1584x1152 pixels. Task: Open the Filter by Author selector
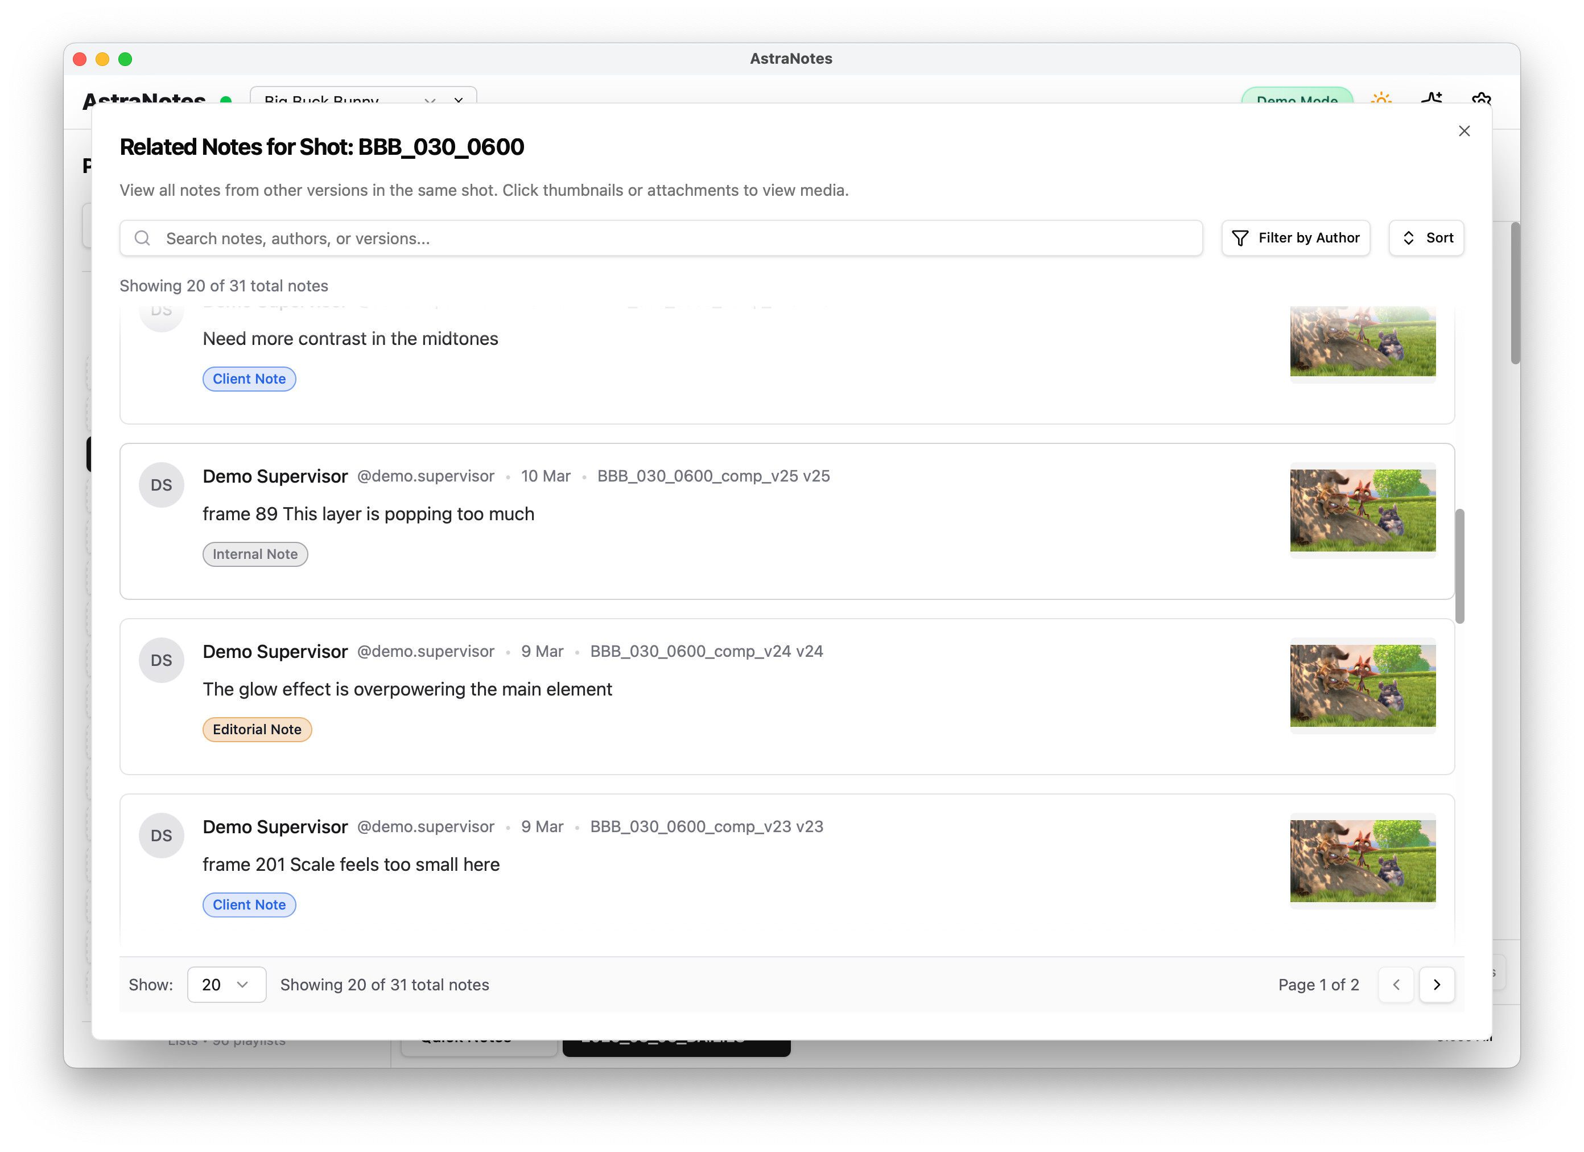[x=1296, y=237]
